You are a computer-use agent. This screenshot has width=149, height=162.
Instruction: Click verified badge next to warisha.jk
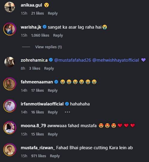click(x=45, y=27)
